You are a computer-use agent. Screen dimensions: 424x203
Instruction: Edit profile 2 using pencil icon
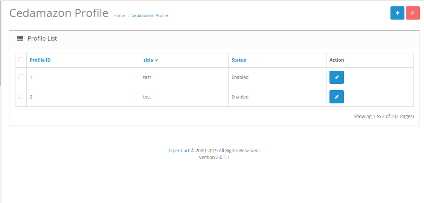(336, 97)
